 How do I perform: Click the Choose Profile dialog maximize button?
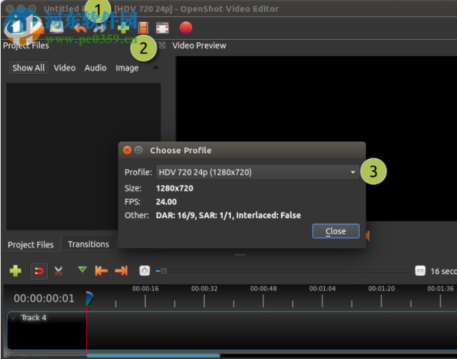pyautogui.click(x=138, y=150)
